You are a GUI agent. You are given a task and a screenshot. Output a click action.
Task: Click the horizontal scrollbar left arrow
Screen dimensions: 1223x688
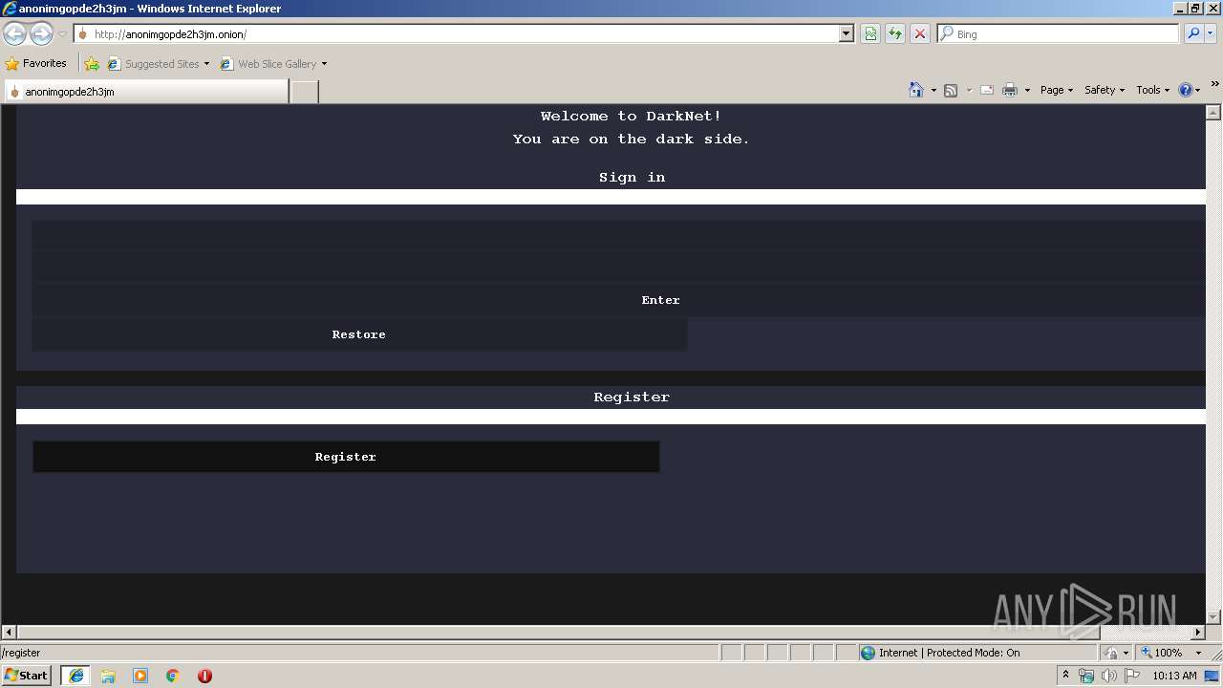pyautogui.click(x=9, y=633)
